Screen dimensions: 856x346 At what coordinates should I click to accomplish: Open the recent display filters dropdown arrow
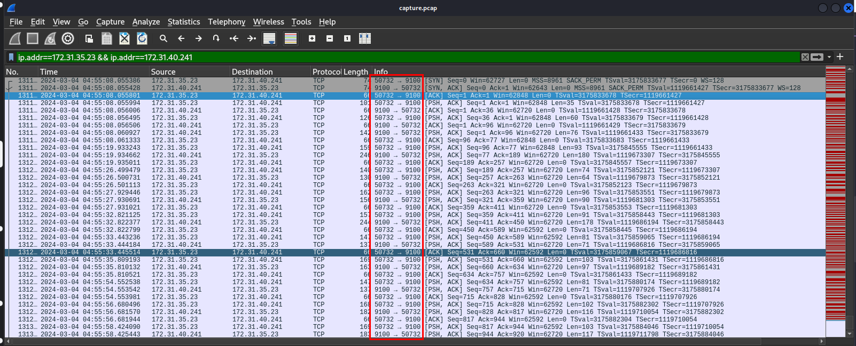point(829,57)
